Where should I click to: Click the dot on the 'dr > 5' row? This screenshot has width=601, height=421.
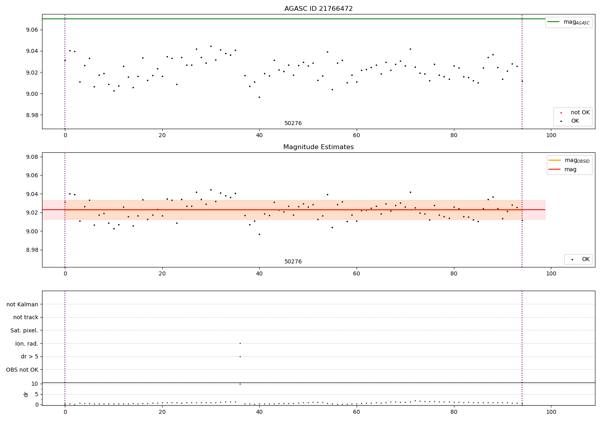240,356
